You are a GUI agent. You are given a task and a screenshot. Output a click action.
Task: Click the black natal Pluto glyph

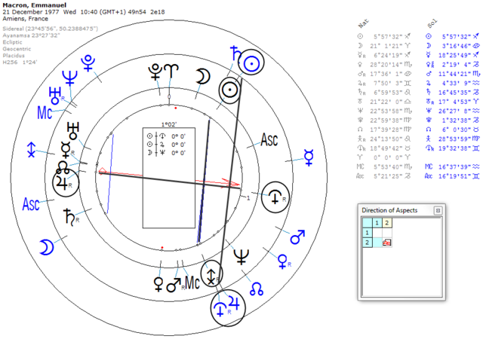154,72
